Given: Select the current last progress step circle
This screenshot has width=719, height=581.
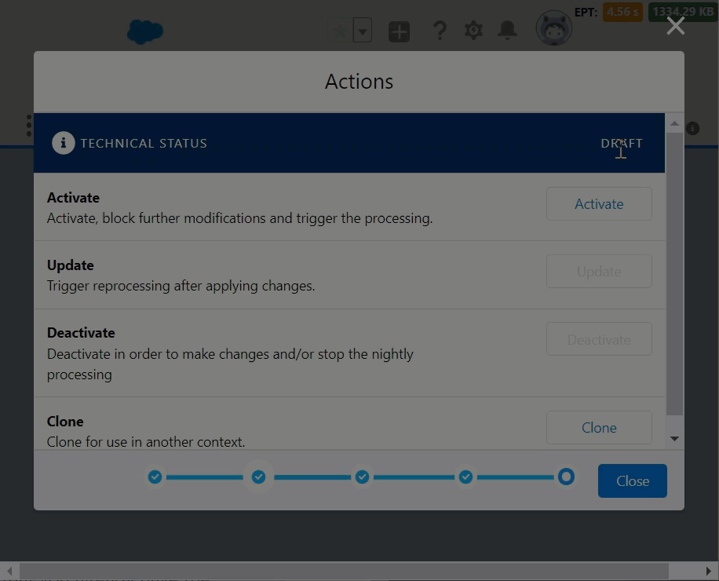Looking at the screenshot, I should coord(566,477).
